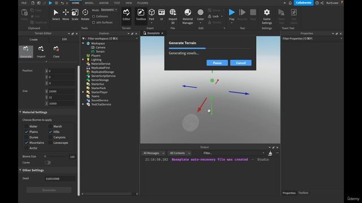
Task: Open the All Contexts dropdown
Action: tap(180, 153)
